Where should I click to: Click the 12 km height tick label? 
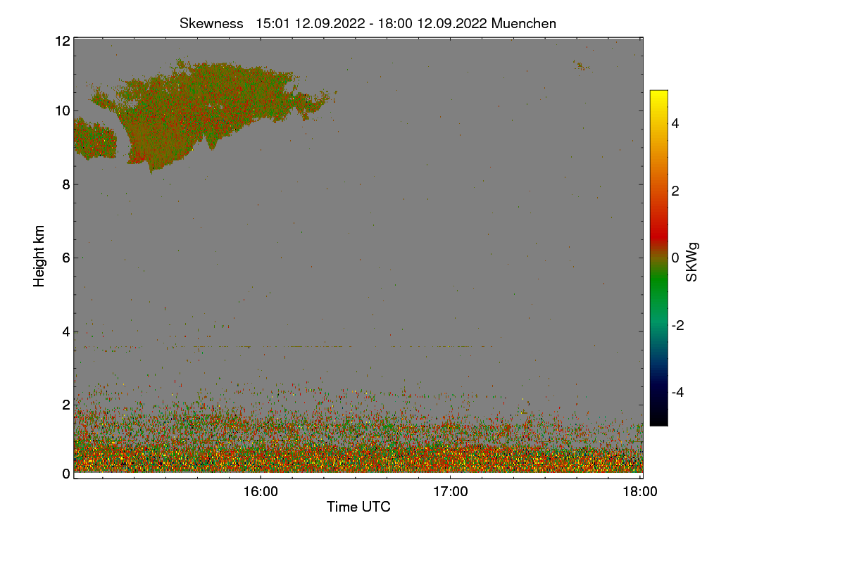tap(63, 41)
